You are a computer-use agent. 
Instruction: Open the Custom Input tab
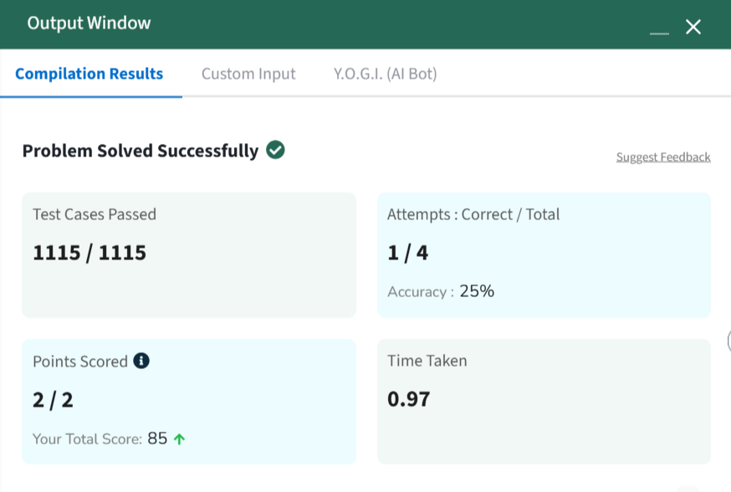click(248, 74)
